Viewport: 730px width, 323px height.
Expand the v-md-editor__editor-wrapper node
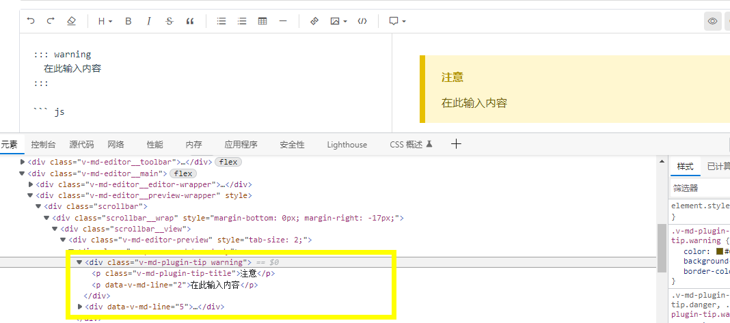[x=31, y=184]
